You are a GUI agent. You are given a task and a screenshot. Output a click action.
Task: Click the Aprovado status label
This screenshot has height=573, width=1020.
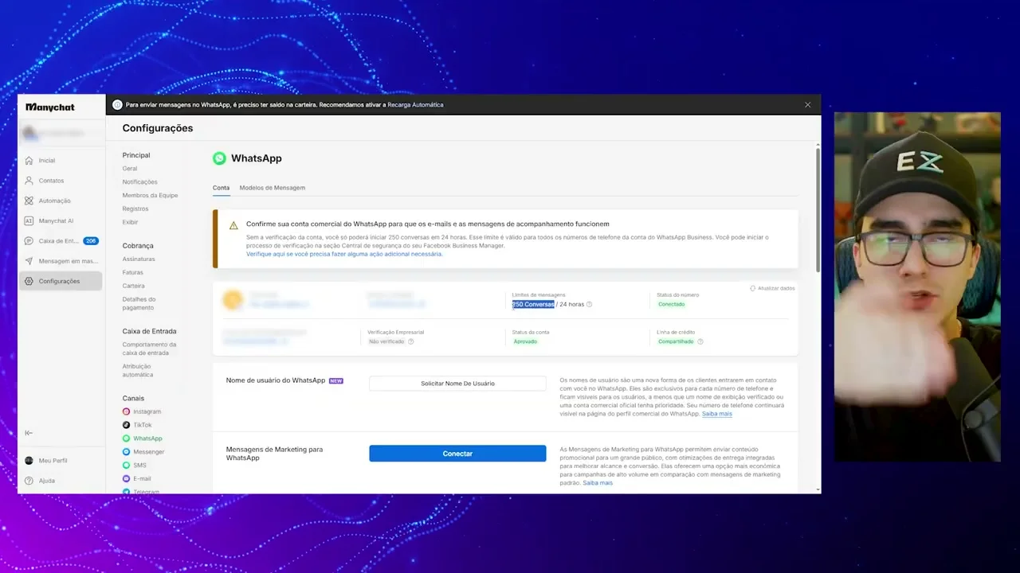coord(525,341)
